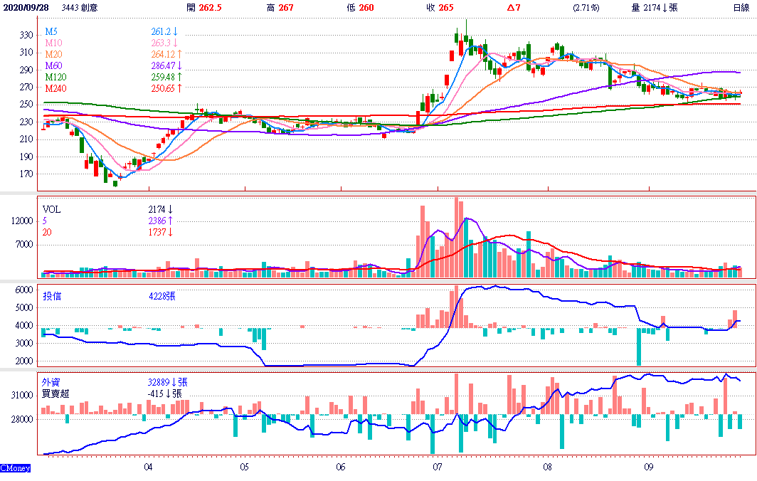Click the 09 month marker on time axis

pyautogui.click(x=649, y=467)
